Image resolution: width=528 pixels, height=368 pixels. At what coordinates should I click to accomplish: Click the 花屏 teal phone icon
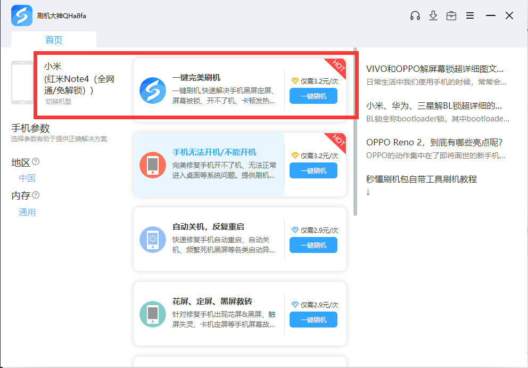tap(153, 314)
